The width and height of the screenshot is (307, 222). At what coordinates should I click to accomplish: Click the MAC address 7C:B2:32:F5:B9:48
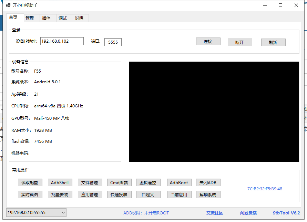265,189
